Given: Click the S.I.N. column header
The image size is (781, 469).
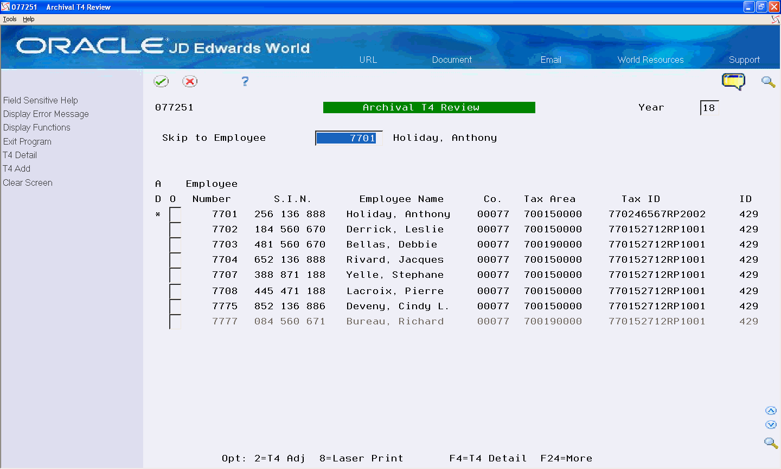Looking at the screenshot, I should pyautogui.click(x=292, y=199).
